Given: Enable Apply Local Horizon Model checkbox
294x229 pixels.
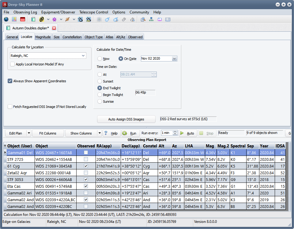Looking at the screenshot, I should pos(12,64).
